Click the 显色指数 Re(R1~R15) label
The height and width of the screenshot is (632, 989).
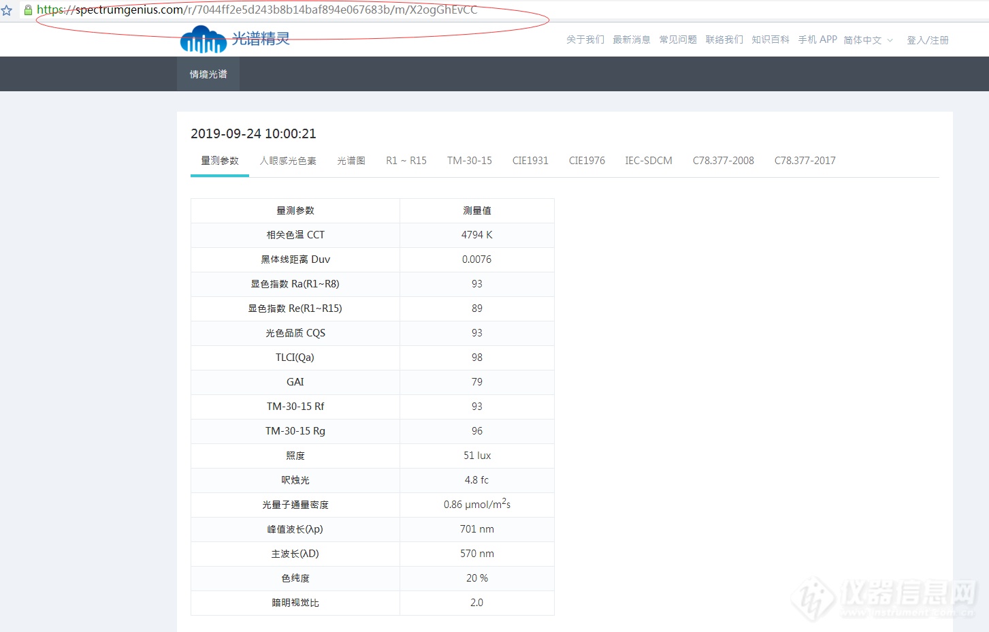[x=295, y=309]
